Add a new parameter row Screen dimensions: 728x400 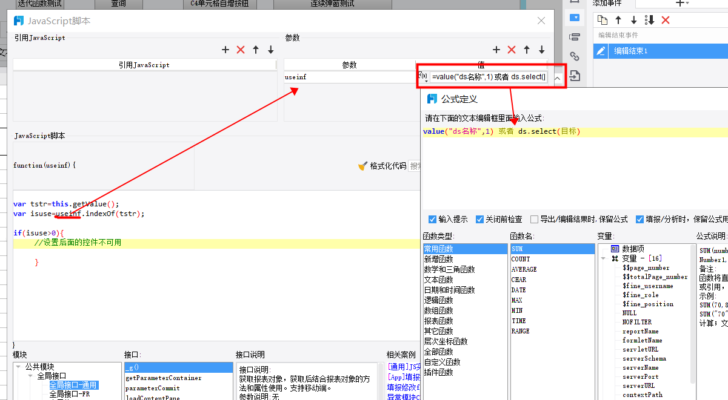tap(496, 50)
